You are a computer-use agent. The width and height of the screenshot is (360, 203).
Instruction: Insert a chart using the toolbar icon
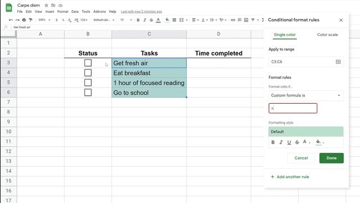[x=246, y=20]
